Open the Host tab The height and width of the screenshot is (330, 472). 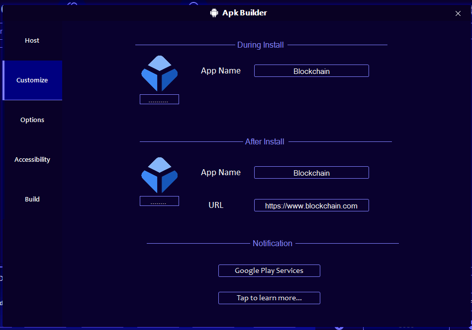coord(32,41)
